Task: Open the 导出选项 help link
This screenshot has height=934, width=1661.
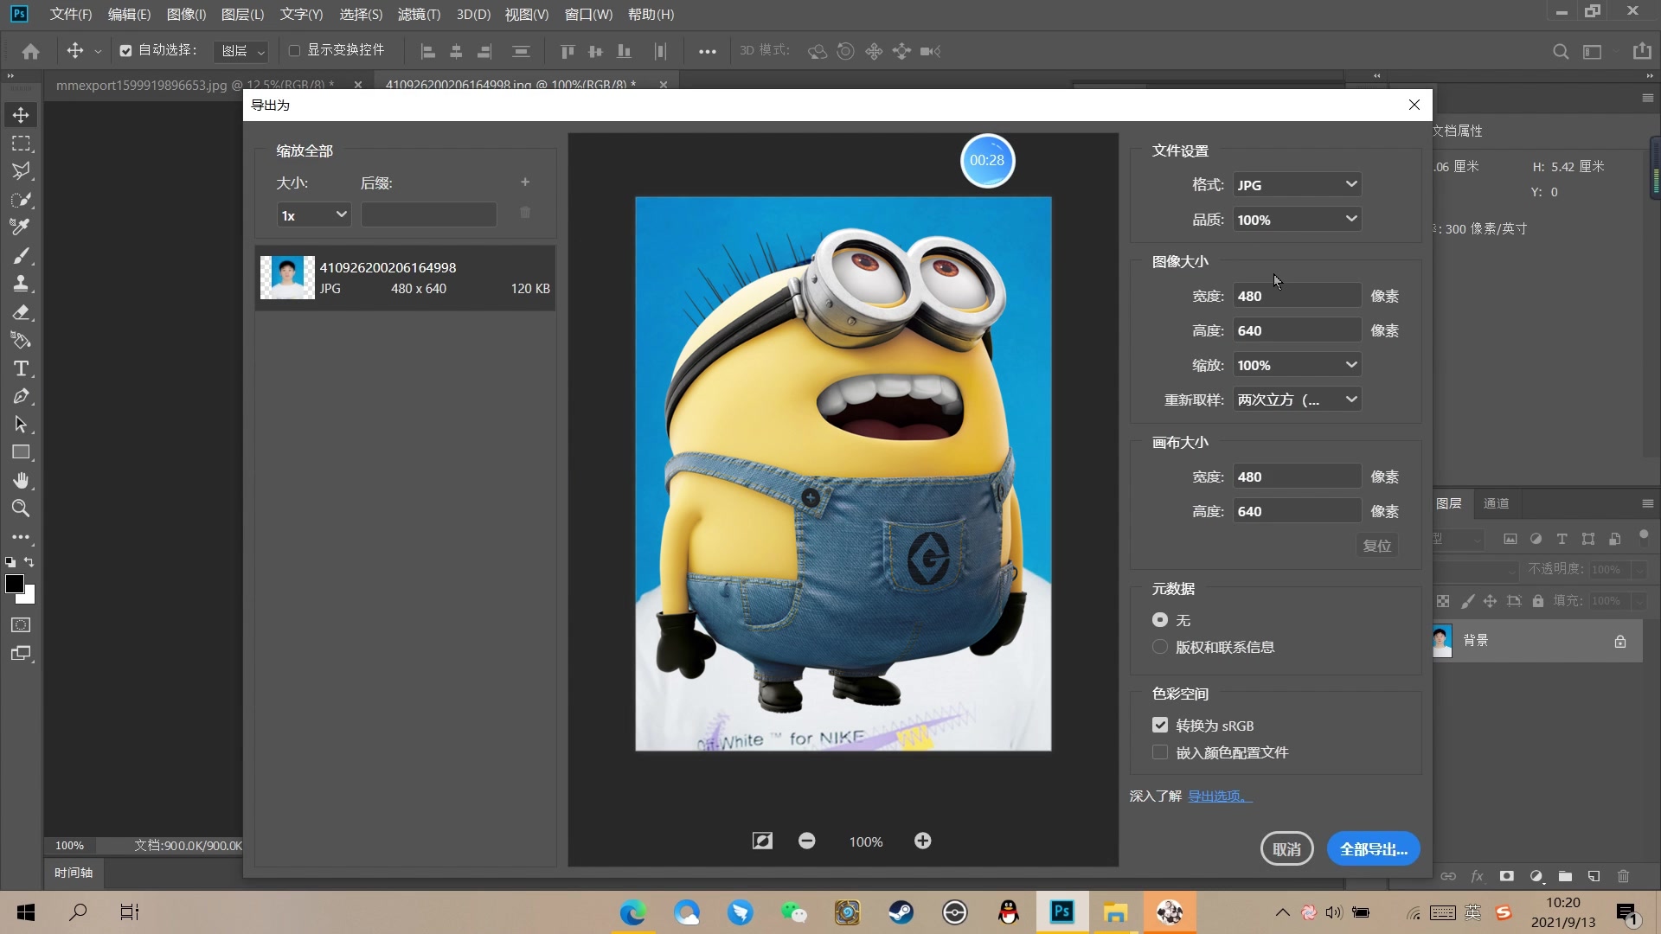Action: pyautogui.click(x=1220, y=796)
